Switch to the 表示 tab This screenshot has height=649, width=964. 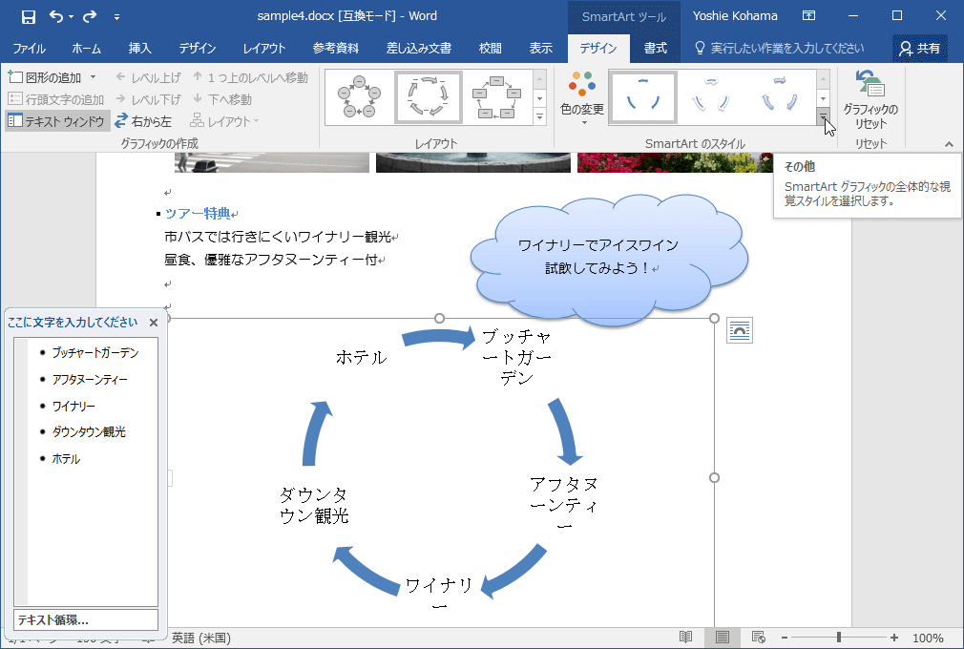(541, 49)
